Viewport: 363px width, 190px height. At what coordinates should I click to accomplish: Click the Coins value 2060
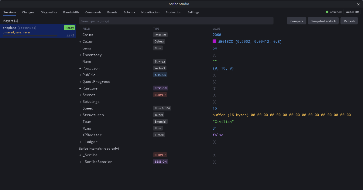(217, 35)
